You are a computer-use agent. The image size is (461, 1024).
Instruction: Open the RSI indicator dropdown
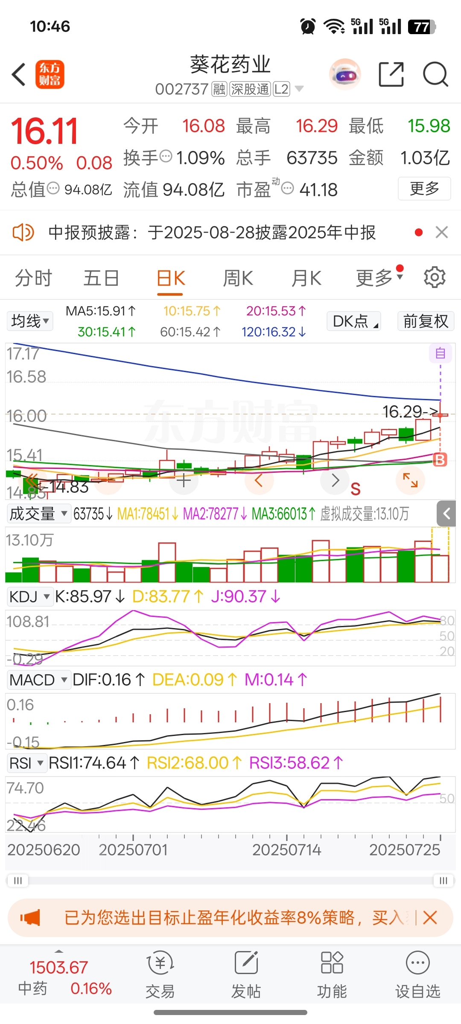tap(27, 762)
